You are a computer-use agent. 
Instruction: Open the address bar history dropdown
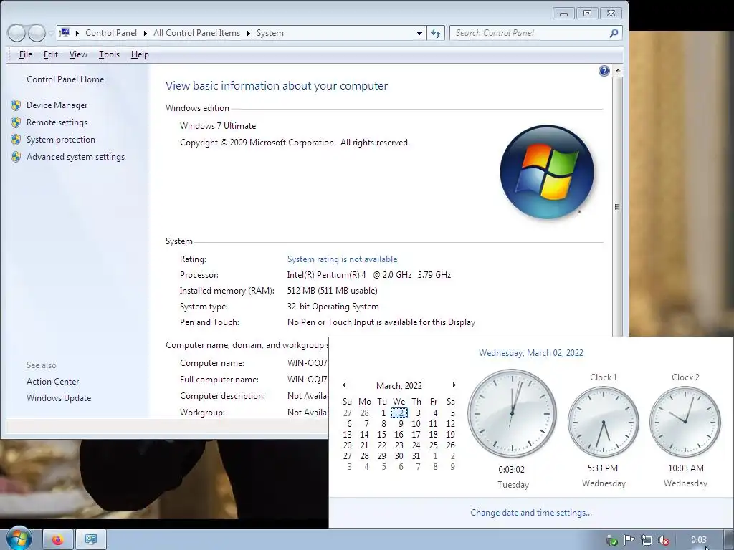(x=419, y=33)
